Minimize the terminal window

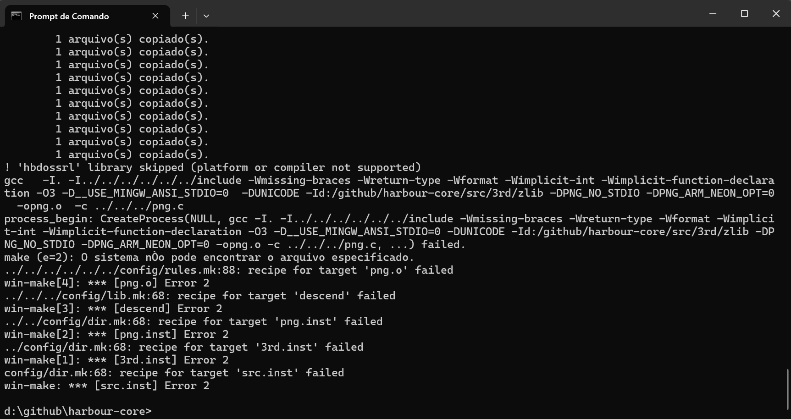[x=713, y=14]
